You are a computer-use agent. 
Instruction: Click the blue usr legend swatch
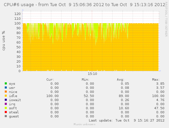click(x=6, y=87)
